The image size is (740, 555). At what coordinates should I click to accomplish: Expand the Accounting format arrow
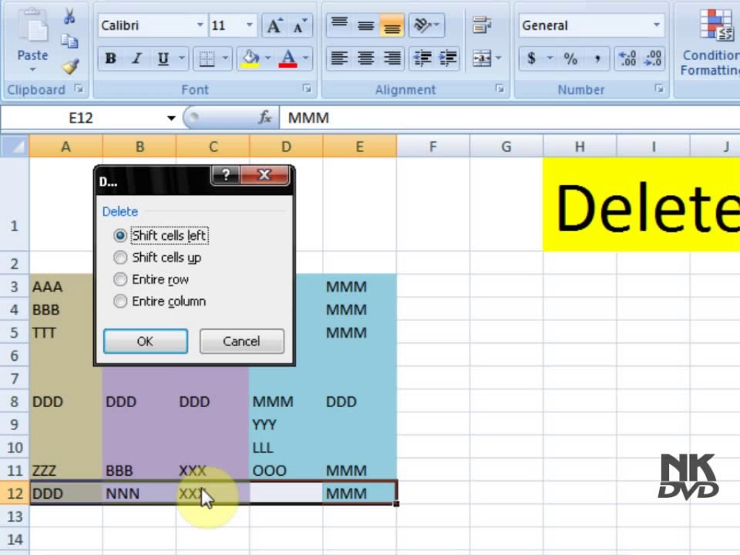pyautogui.click(x=550, y=59)
